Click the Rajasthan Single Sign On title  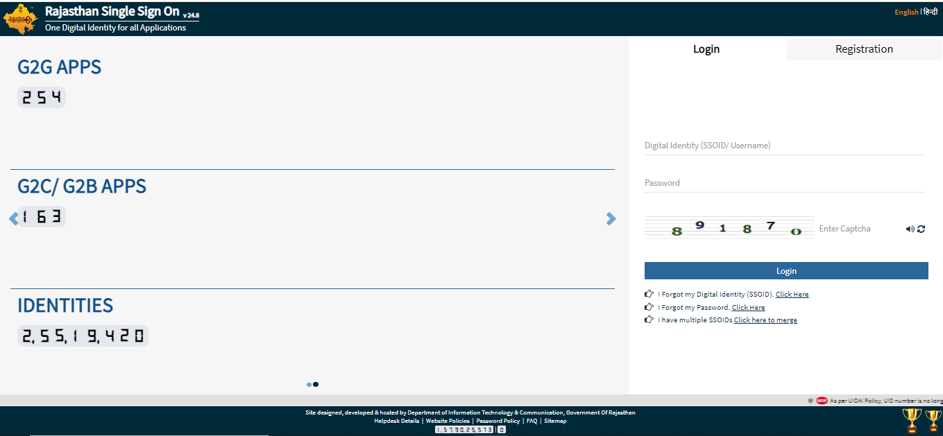point(112,12)
